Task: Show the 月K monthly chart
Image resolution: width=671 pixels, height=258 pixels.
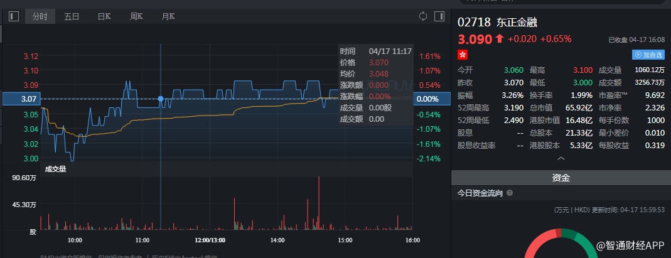Action: (x=168, y=16)
